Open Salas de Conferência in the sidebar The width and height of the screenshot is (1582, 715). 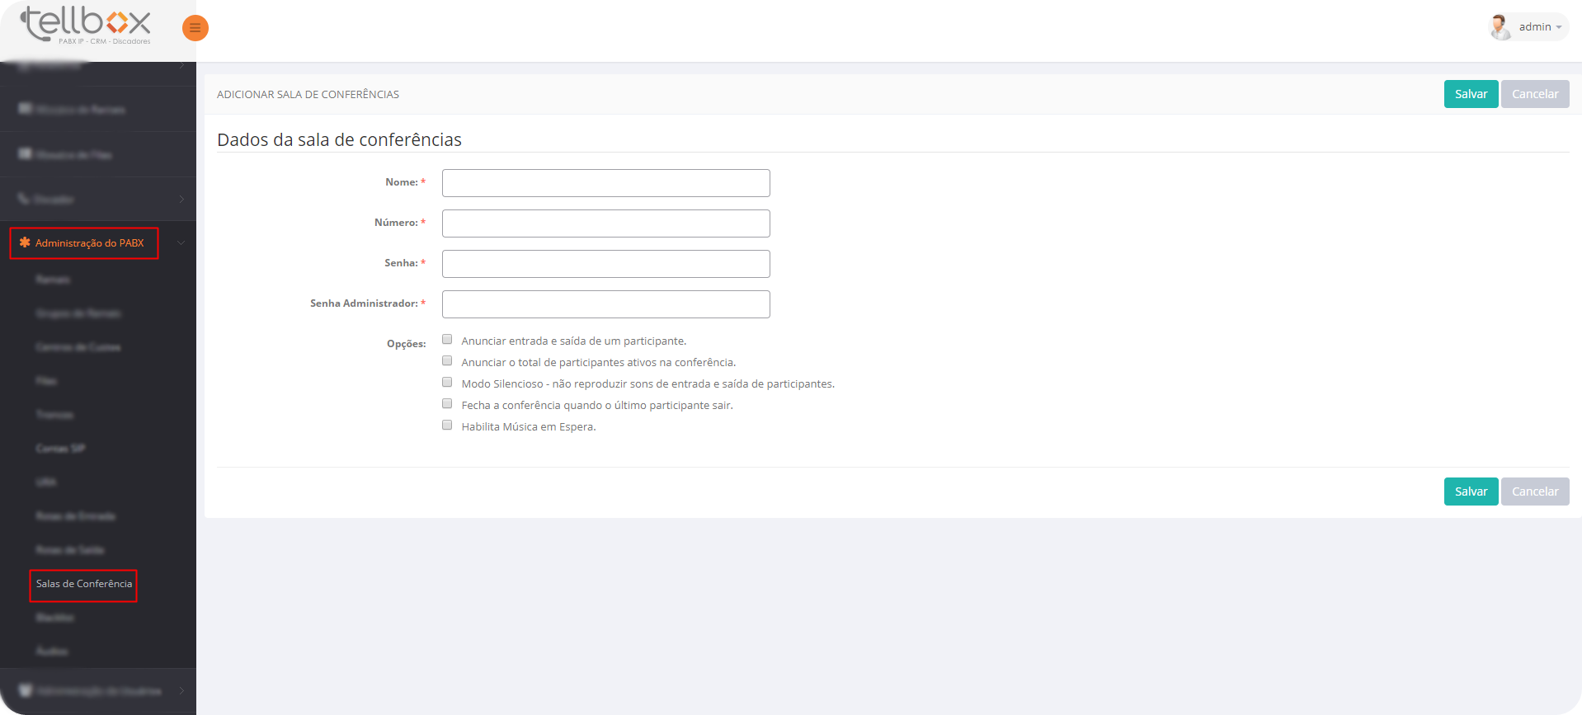click(x=83, y=584)
